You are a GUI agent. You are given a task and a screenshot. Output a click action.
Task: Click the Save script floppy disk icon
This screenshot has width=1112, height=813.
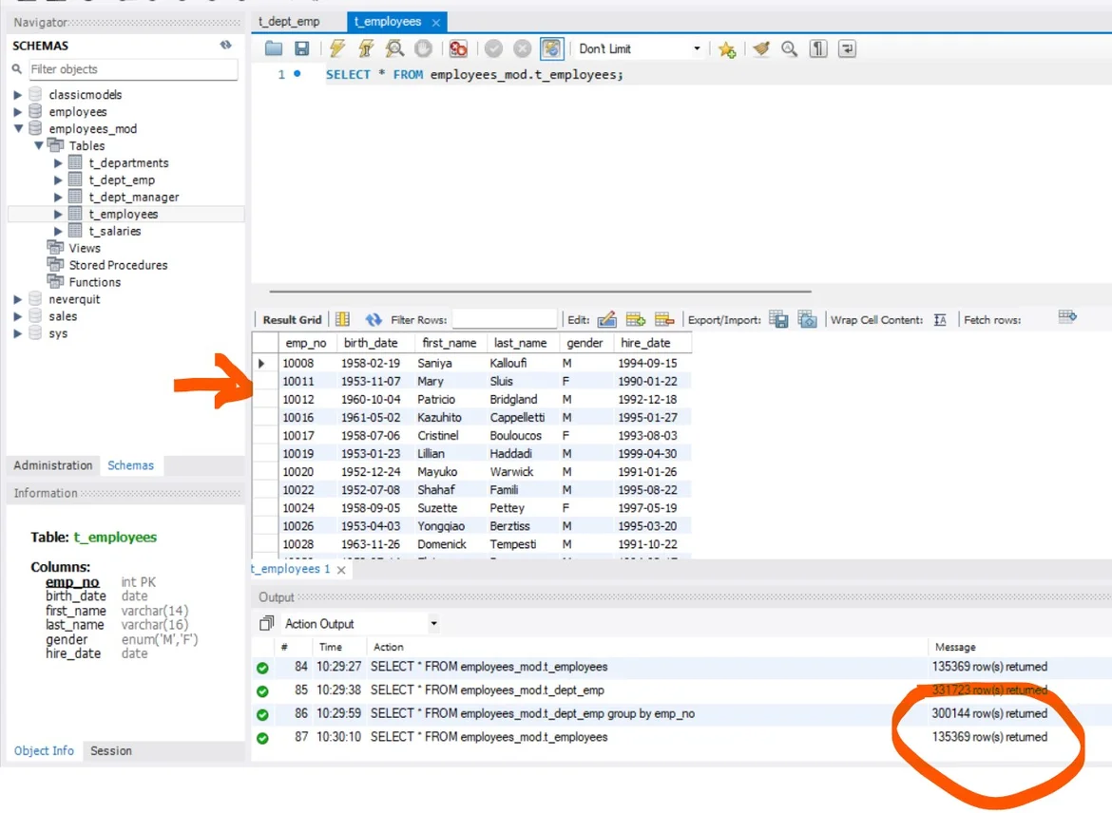pos(301,49)
